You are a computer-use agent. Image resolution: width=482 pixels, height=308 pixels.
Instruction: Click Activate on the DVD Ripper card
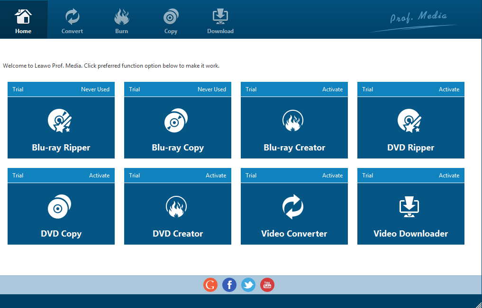point(449,89)
